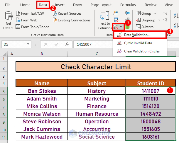Viewport: 179px width, 143px height.
Task: Open the Outline dialog launcher
Action: point(168,35)
